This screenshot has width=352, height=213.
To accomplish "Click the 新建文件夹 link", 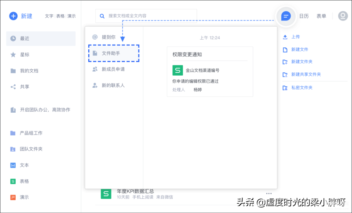I will (x=302, y=62).
